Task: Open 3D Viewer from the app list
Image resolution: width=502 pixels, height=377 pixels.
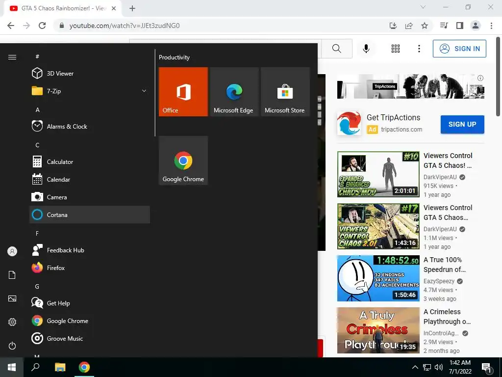Action: click(x=89, y=74)
